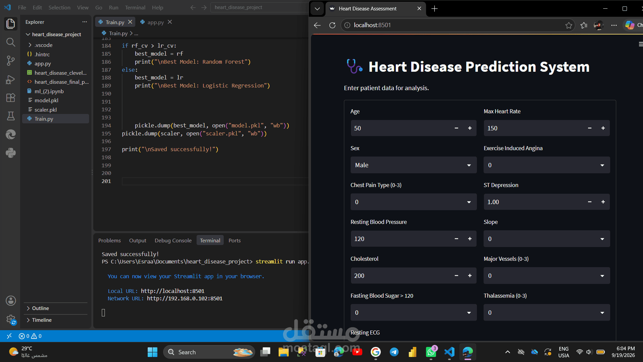Add page to favorites star icon
The width and height of the screenshot is (643, 362).
click(x=569, y=25)
